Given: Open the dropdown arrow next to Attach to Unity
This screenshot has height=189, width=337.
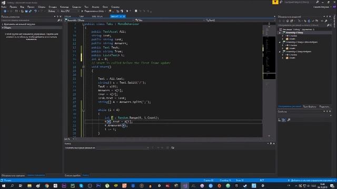Looking at the screenshot, I should click(105, 11).
